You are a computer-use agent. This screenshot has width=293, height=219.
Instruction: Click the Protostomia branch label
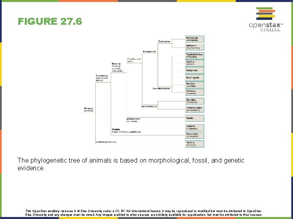tap(149, 52)
